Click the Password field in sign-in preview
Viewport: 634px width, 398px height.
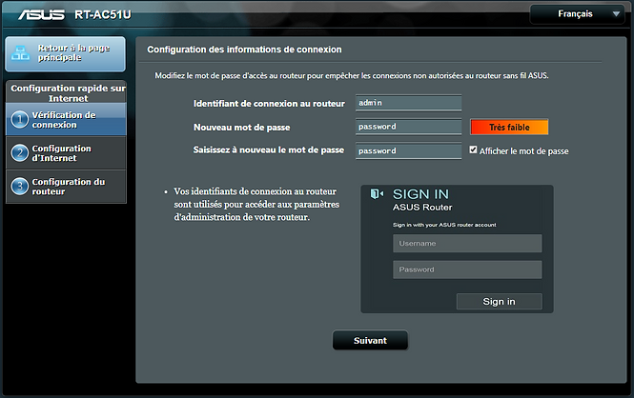click(x=467, y=269)
